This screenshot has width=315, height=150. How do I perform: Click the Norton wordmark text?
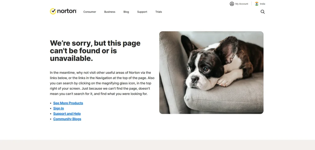pyautogui.click(x=67, y=11)
